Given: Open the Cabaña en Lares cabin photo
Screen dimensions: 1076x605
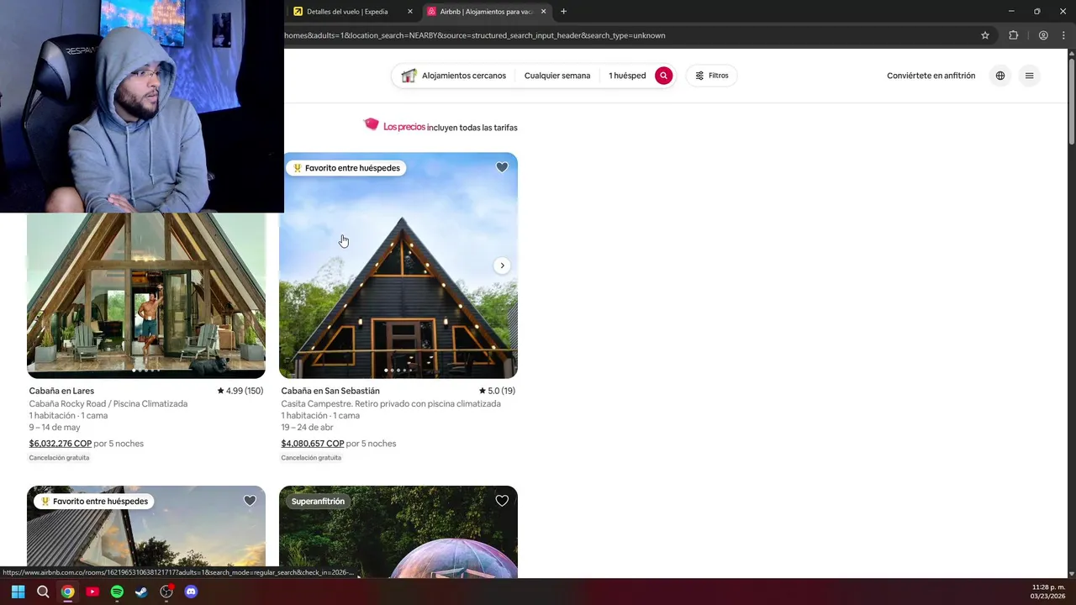Looking at the screenshot, I should 146,294.
